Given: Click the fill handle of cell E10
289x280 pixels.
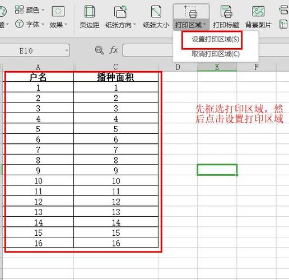Looking at the screenshot, I should 237,175.
